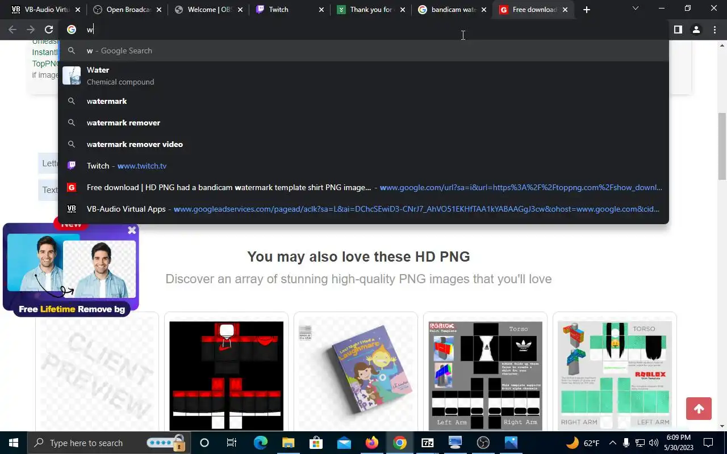Open Microsoft Edge from taskbar
Viewport: 727px width, 454px height.
(x=260, y=443)
